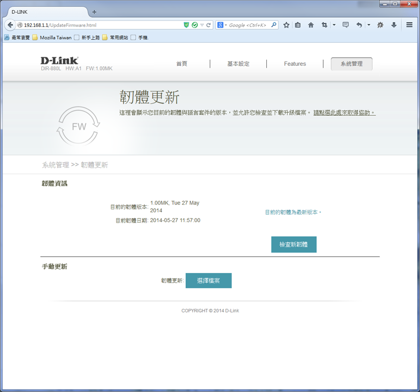Click the chat bubble icon in toolbar
420x392 pixels.
coord(345,25)
